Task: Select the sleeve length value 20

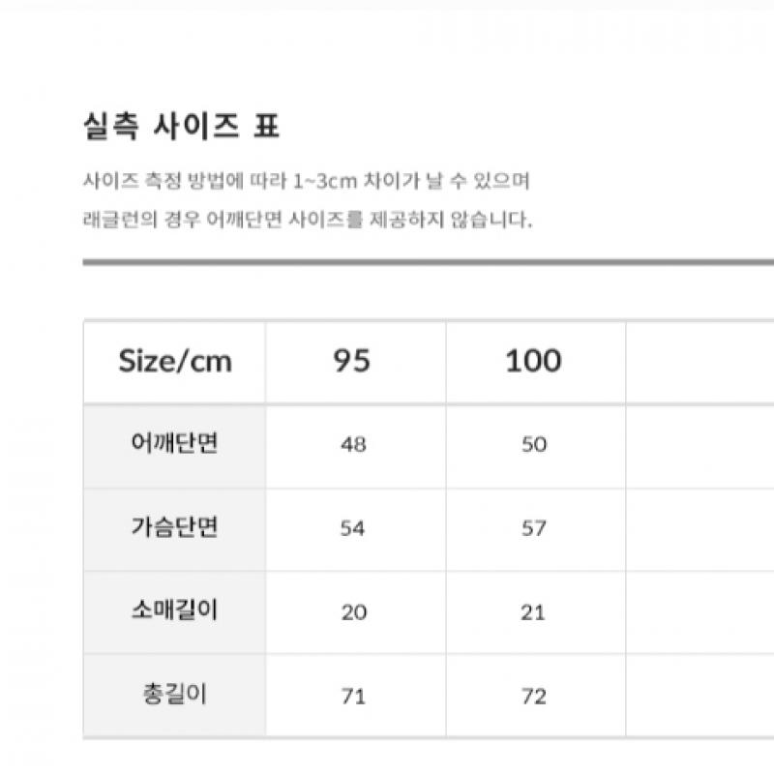Action: tap(353, 612)
